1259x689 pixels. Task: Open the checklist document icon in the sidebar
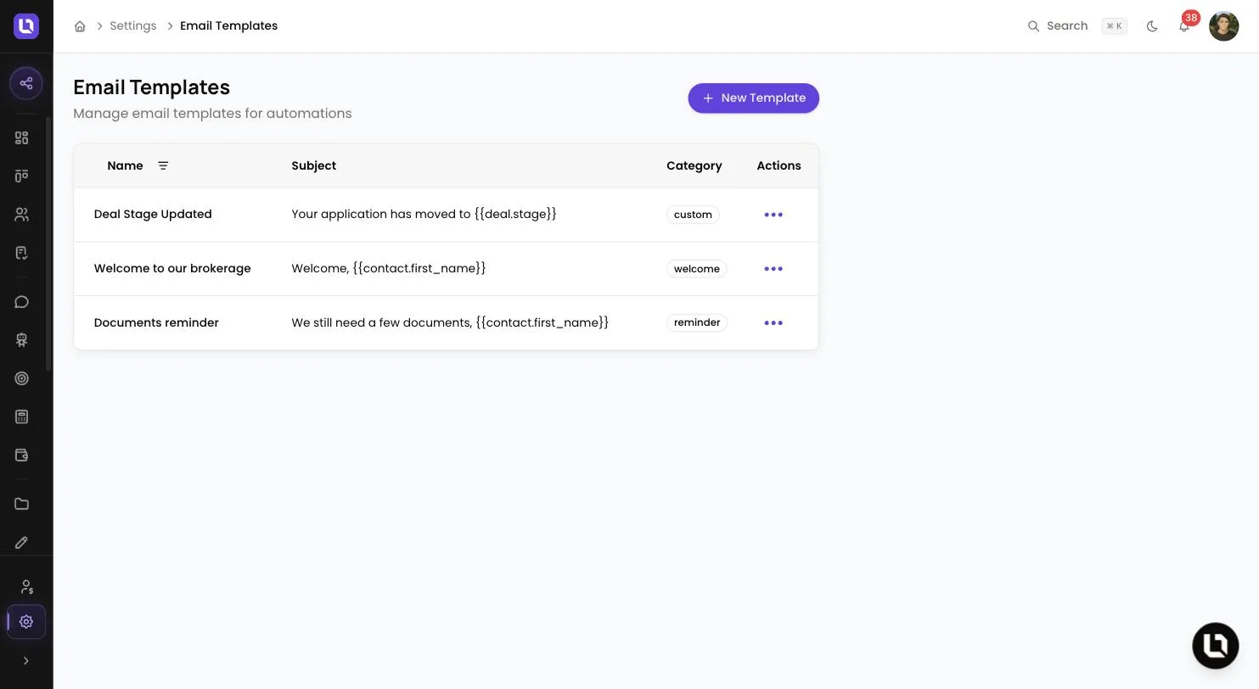pyautogui.click(x=22, y=253)
